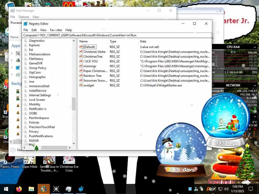Open the Windows Start menu

pyautogui.click(x=6, y=189)
